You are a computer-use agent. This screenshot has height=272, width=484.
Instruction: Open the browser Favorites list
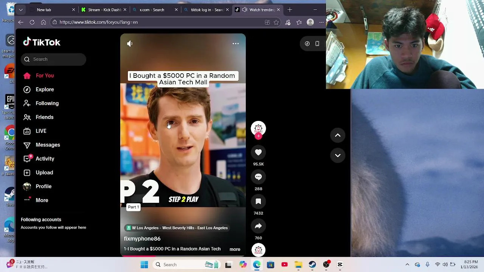pos(299,22)
